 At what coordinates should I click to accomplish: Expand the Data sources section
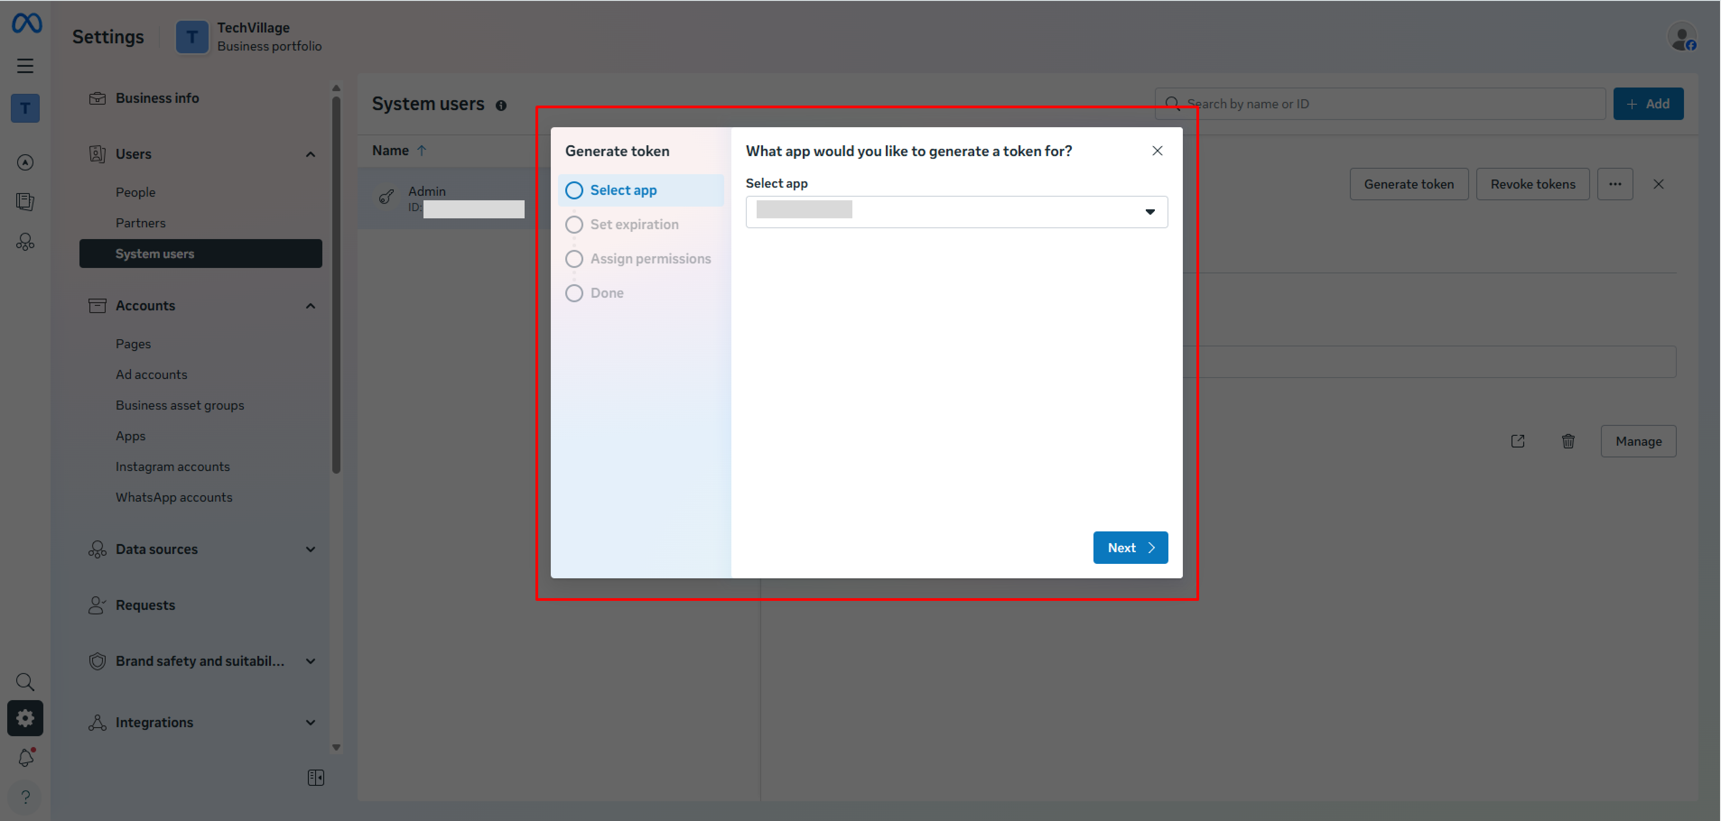[x=310, y=549]
